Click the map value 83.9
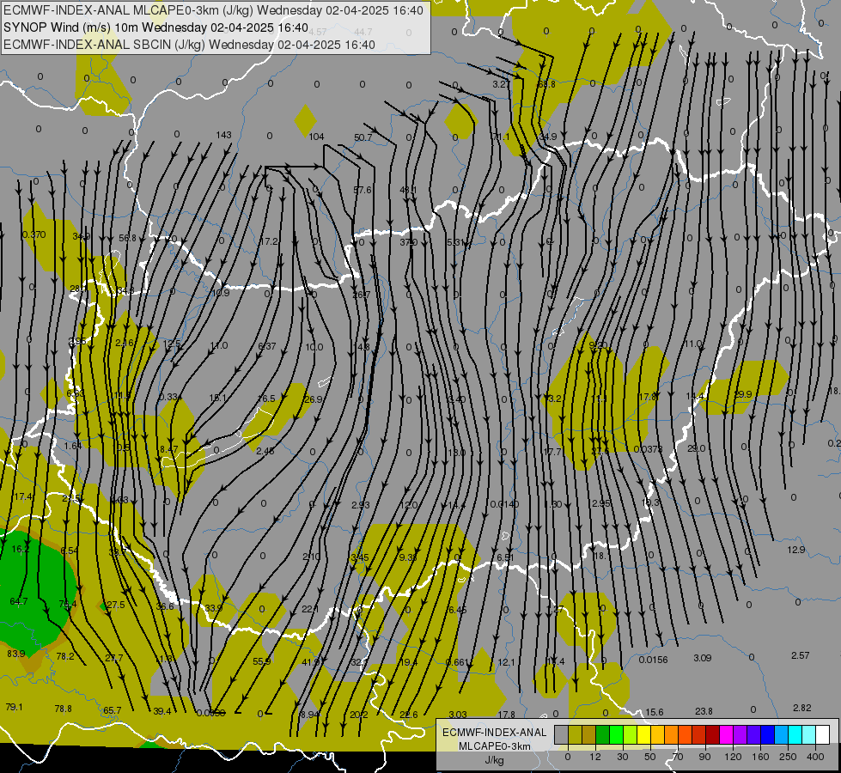This screenshot has height=773, width=841. [x=16, y=654]
